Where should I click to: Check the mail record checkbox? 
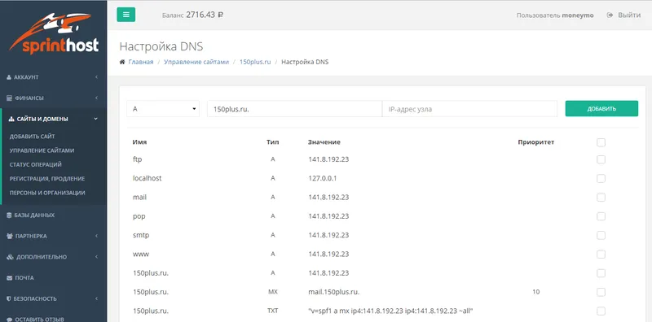601,198
